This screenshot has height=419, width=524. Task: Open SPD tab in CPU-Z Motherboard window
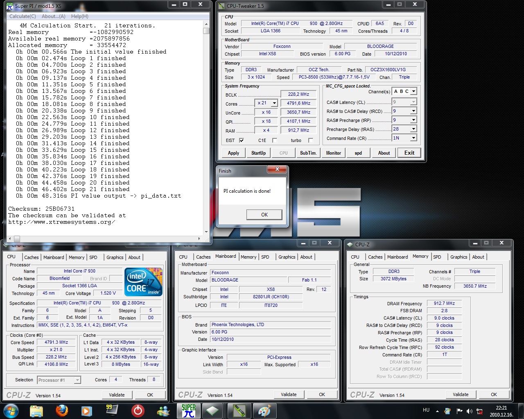(x=265, y=257)
